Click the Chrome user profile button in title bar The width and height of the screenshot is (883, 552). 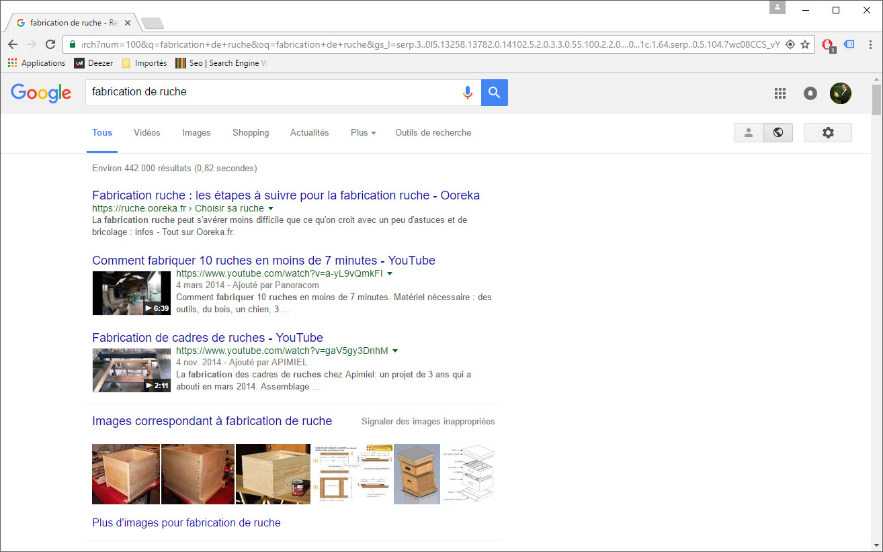pos(777,7)
